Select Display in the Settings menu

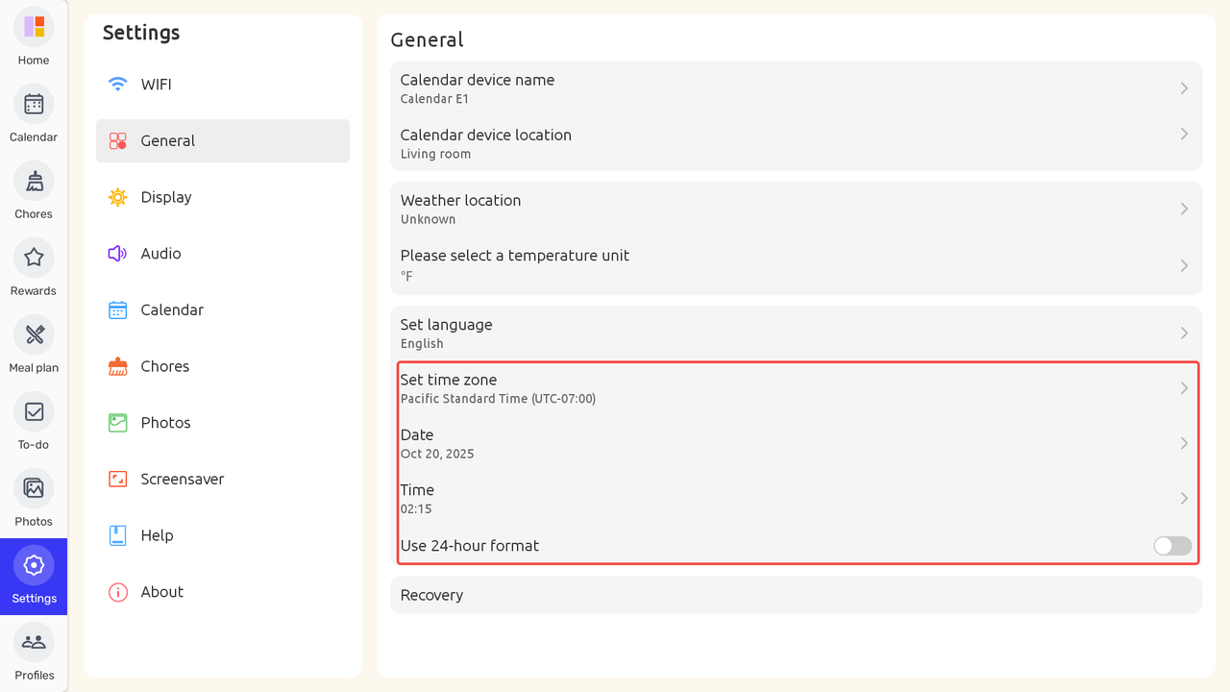pos(166,197)
